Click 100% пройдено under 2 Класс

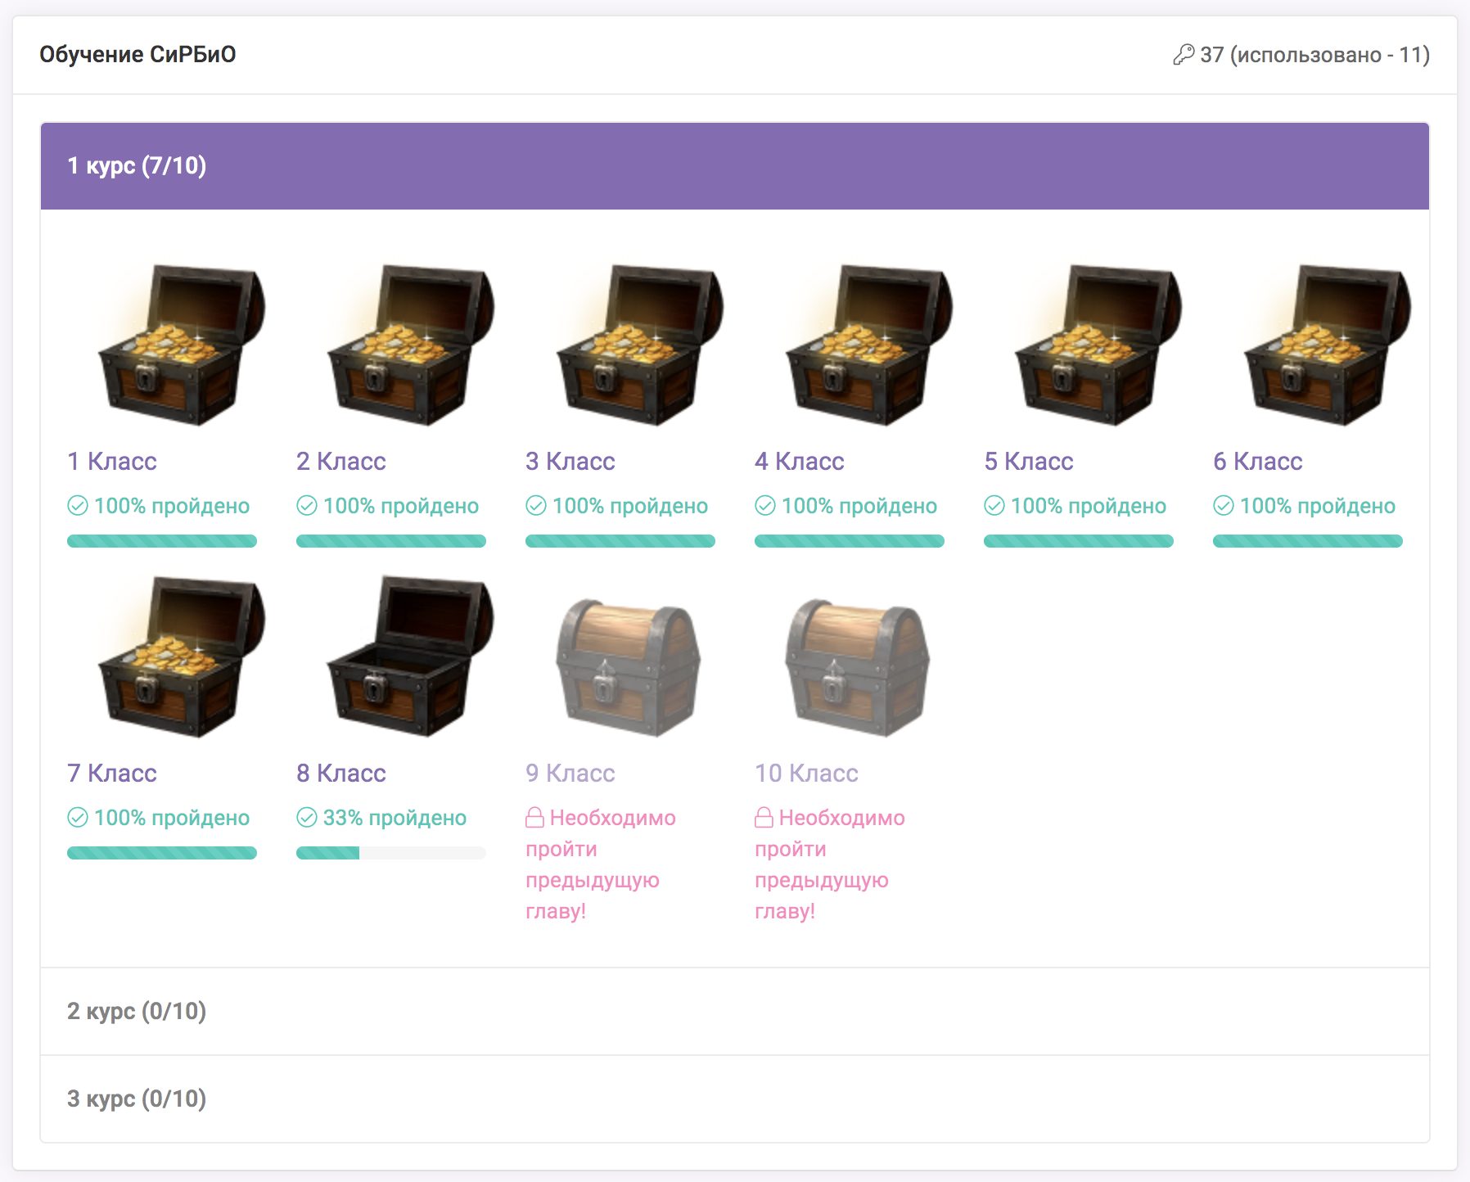[401, 506]
